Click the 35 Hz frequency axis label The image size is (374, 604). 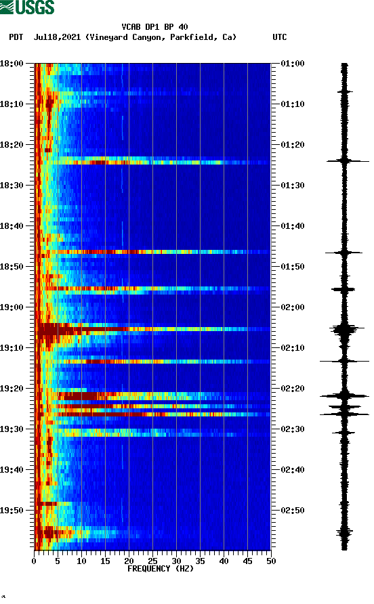(x=200, y=561)
